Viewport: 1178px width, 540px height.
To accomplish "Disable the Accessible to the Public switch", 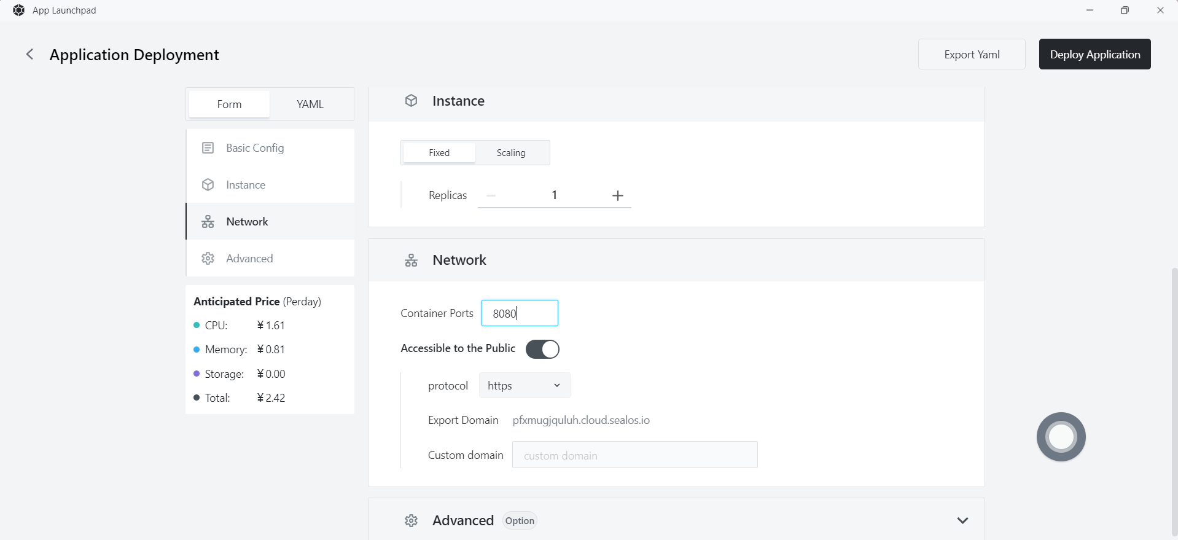I will point(542,349).
